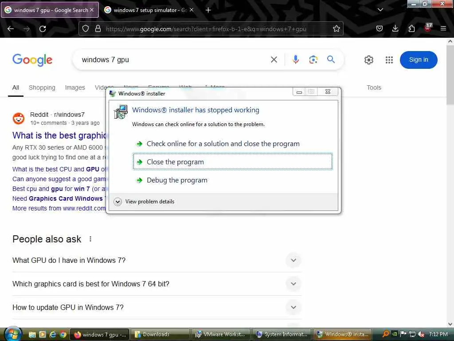The width and height of the screenshot is (454, 341).
Task: Start Google voice search
Action: pyautogui.click(x=295, y=60)
